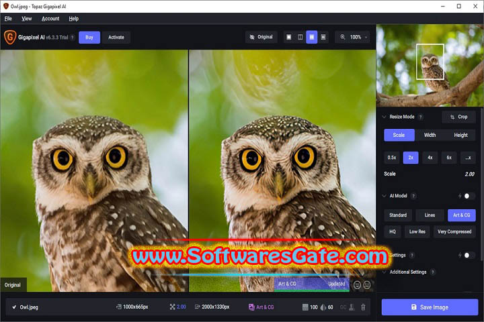Select the single view layout icon
The width and height of the screenshot is (484, 322).
pos(289,38)
